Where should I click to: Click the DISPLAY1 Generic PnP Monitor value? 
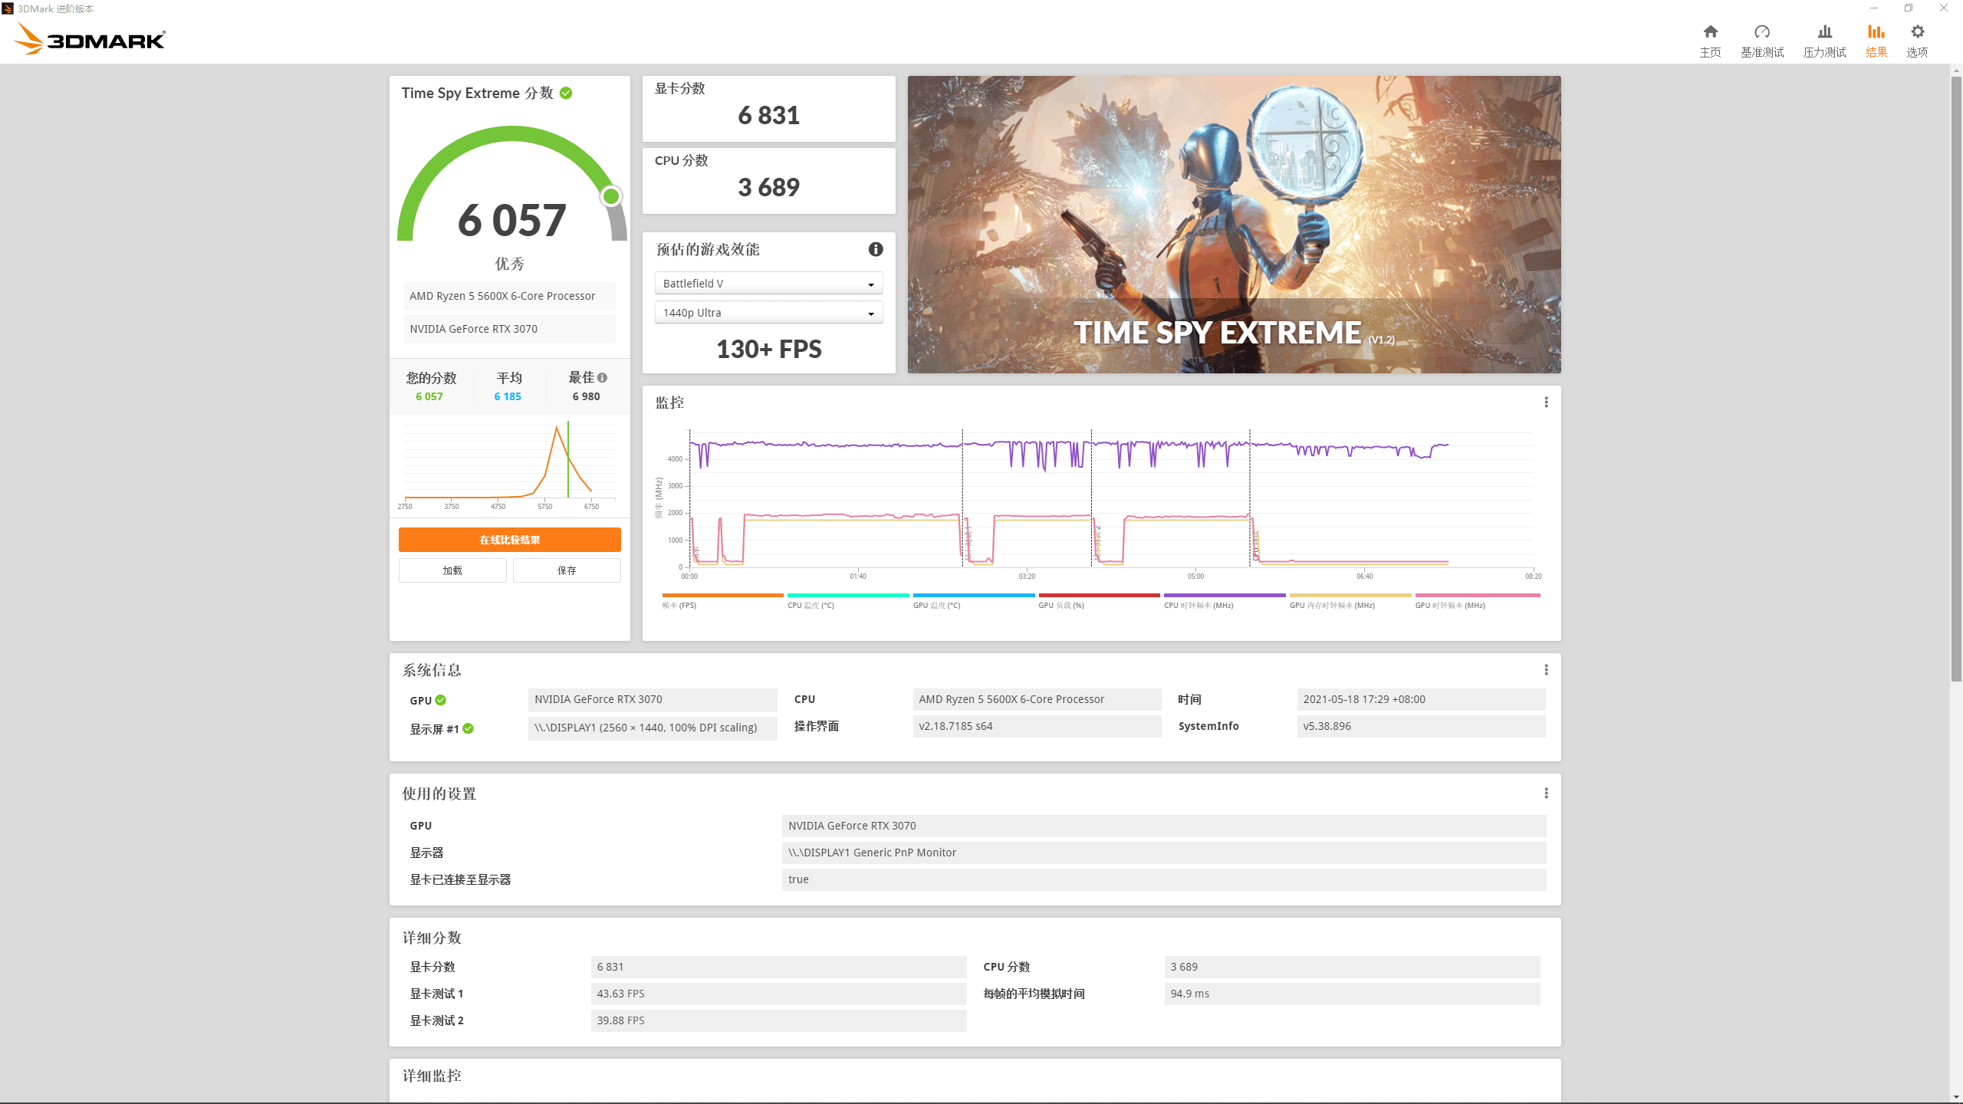coord(1163,853)
